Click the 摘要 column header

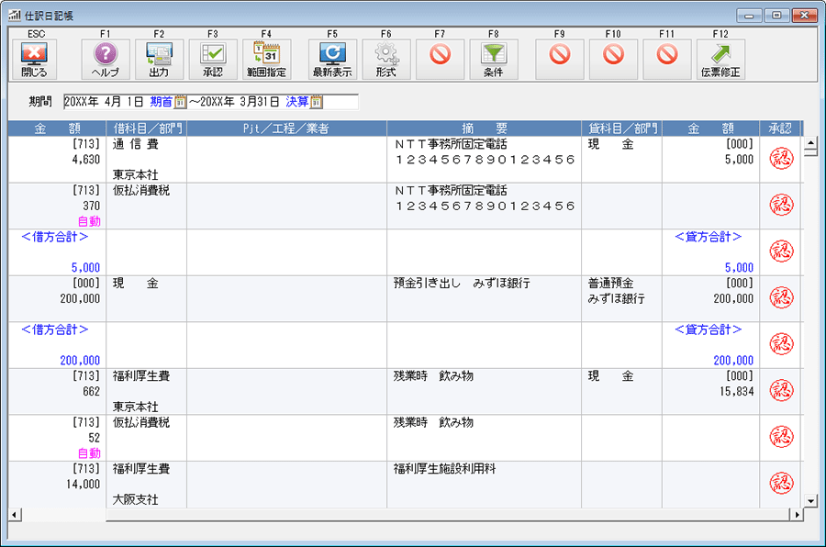(484, 128)
